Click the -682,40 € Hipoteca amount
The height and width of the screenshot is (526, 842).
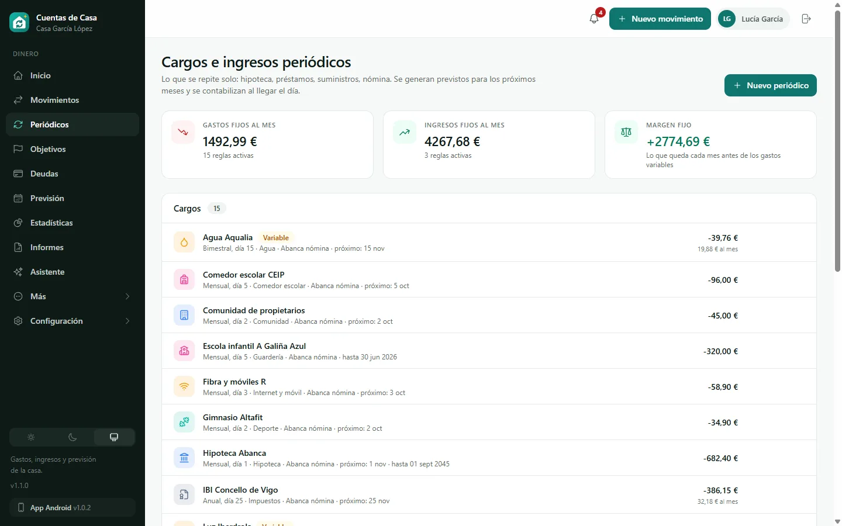[x=720, y=458]
